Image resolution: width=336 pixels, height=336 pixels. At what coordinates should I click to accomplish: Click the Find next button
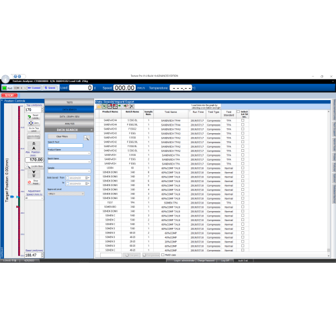132,255
